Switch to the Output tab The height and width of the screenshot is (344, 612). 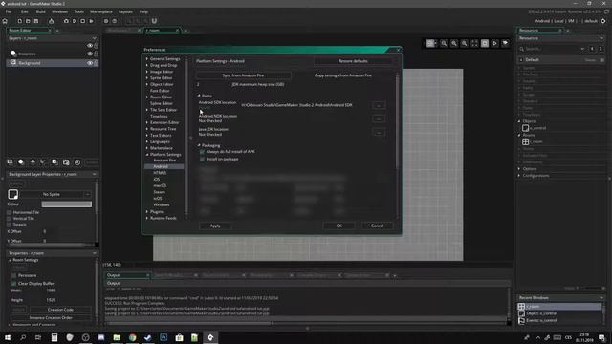pos(127,275)
